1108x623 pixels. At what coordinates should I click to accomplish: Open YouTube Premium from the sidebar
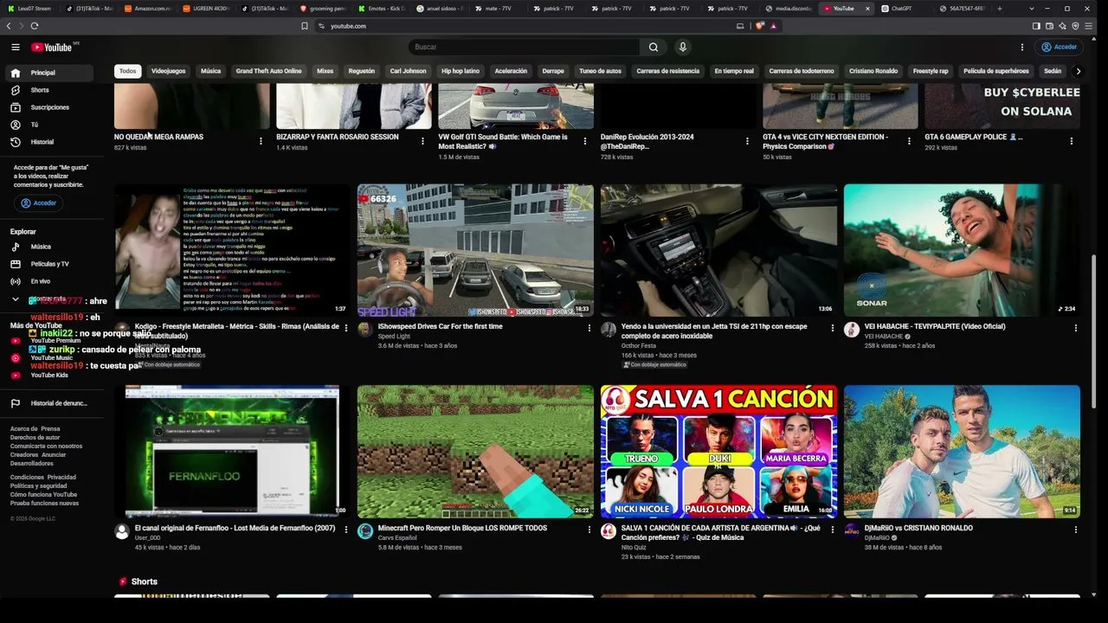coord(48,341)
